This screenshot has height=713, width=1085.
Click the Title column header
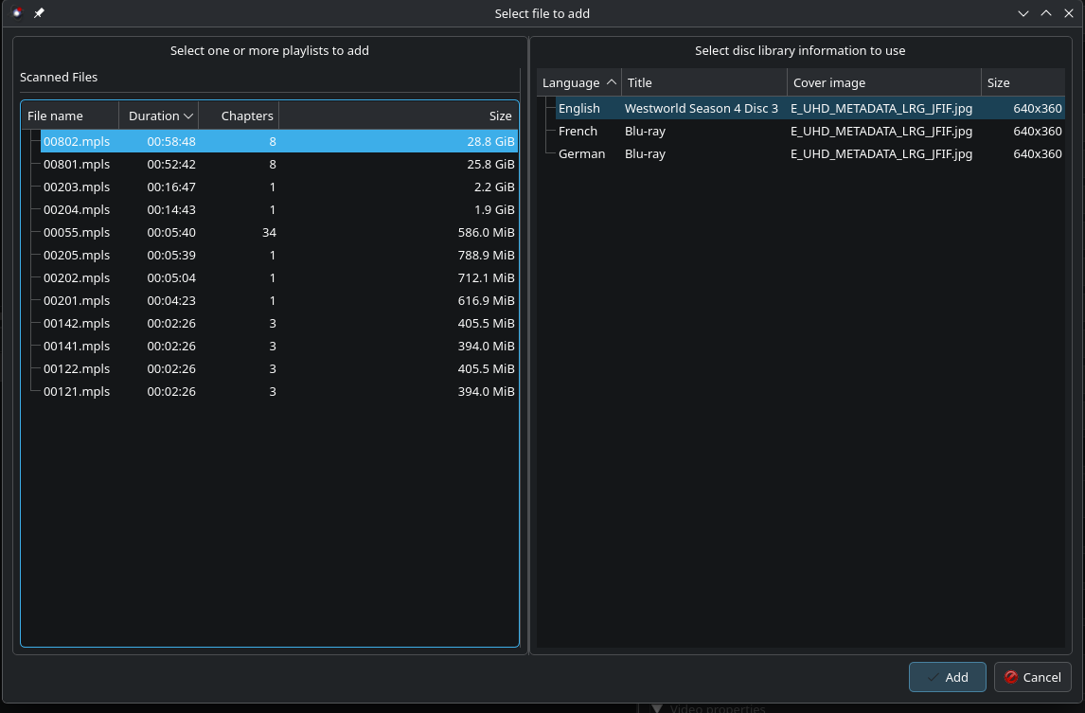tap(703, 83)
